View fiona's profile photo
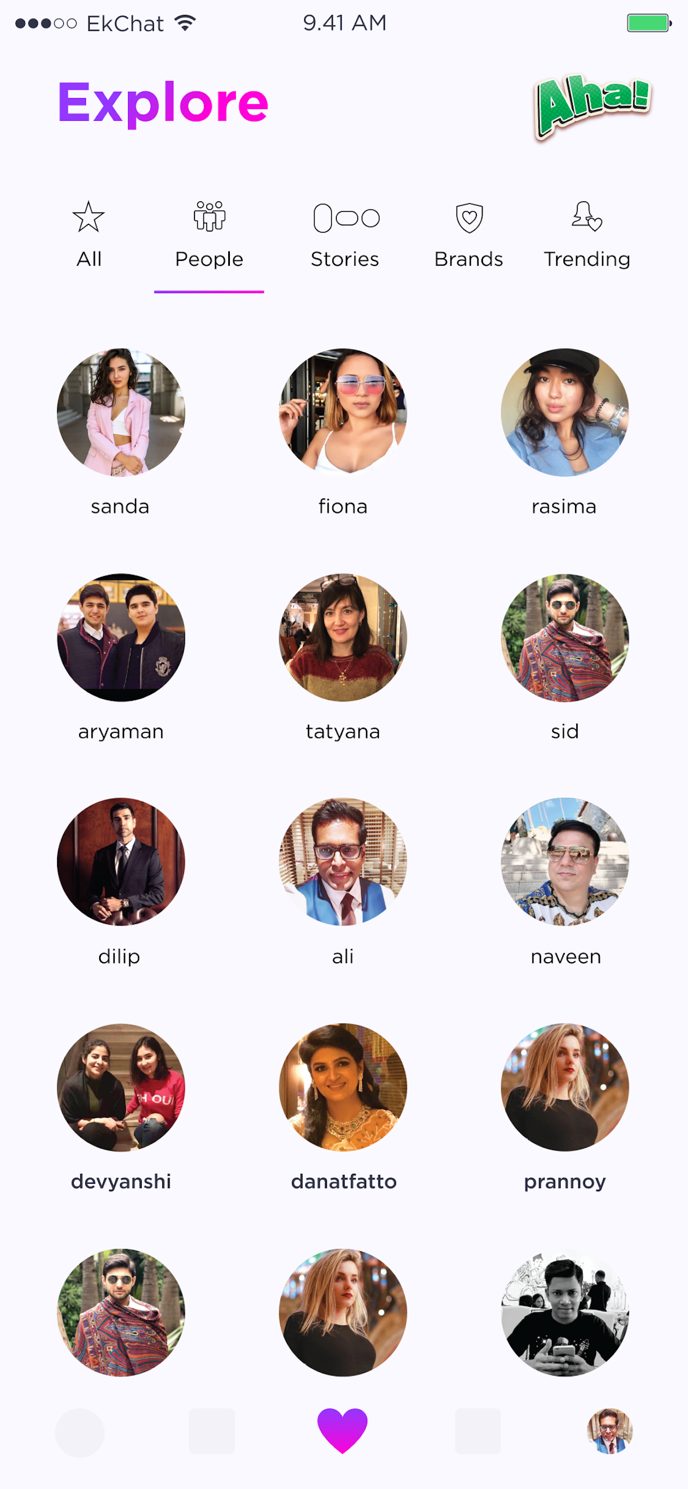Screen dimensions: 688x1489 click(343, 412)
